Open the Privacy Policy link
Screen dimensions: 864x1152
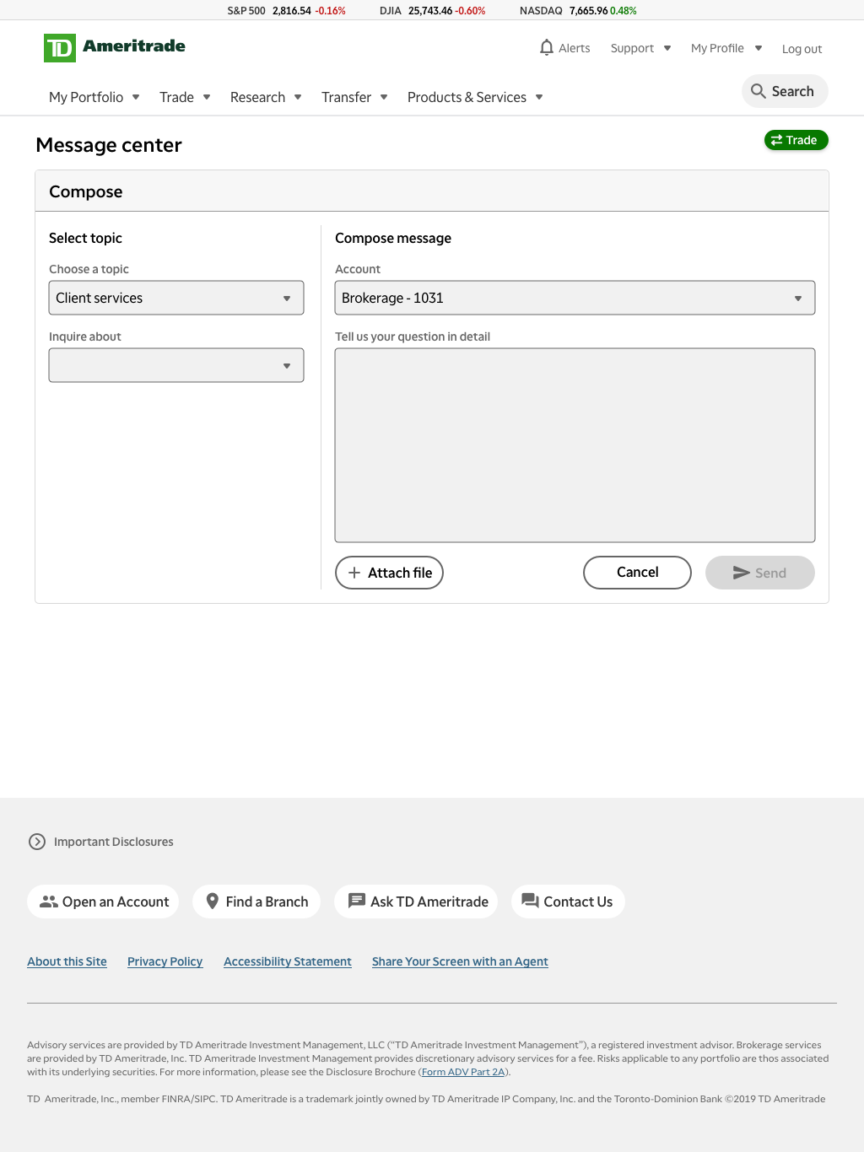click(x=165, y=961)
